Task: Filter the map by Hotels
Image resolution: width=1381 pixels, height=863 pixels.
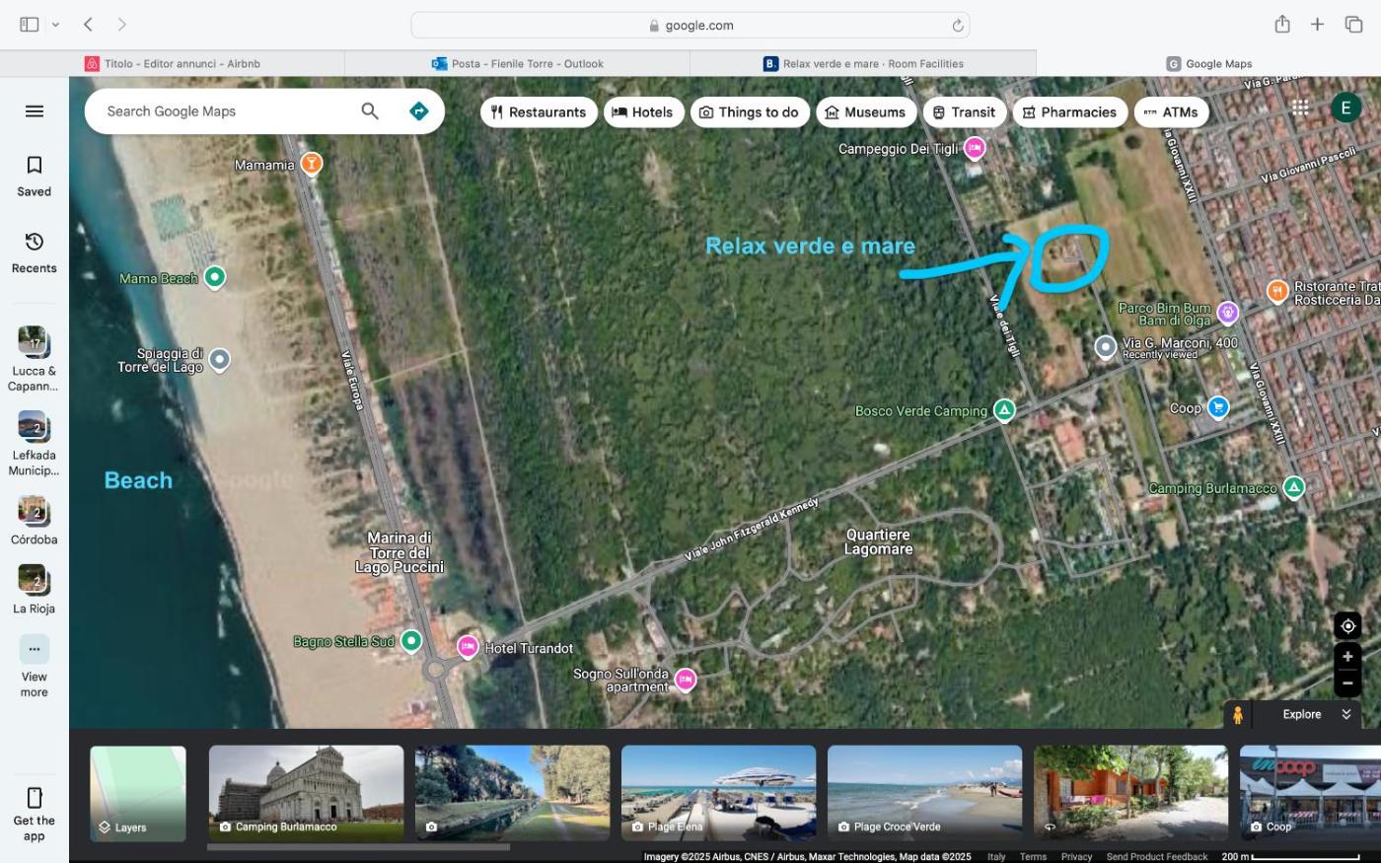Action: pyautogui.click(x=642, y=112)
